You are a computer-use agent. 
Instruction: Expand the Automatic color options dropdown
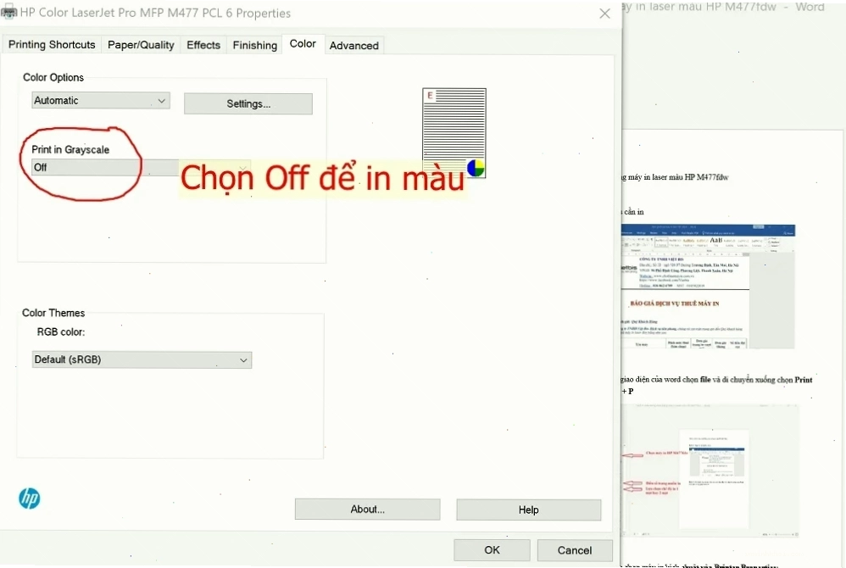101,100
